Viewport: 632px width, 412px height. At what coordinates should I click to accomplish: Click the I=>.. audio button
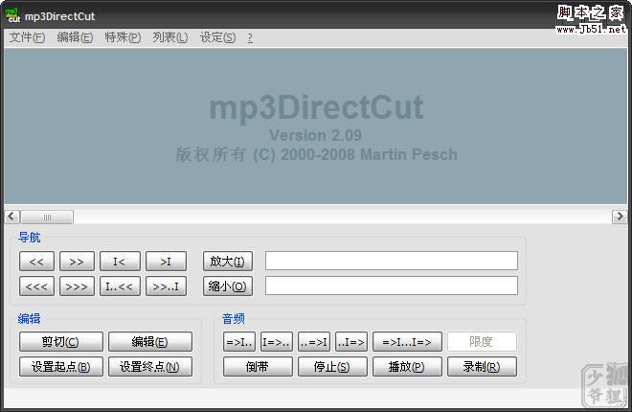(x=277, y=342)
